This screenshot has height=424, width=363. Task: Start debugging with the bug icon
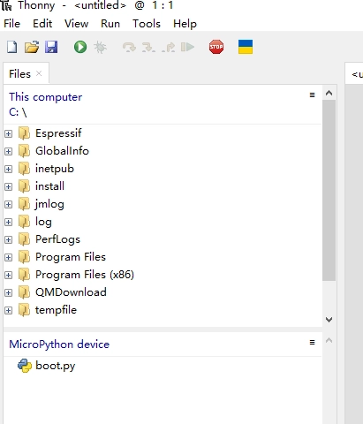click(100, 47)
